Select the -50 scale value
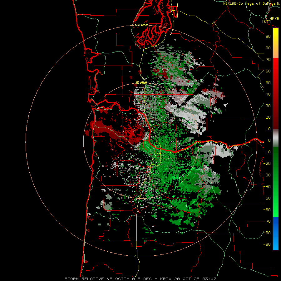 pyautogui.click(x=267, y=198)
